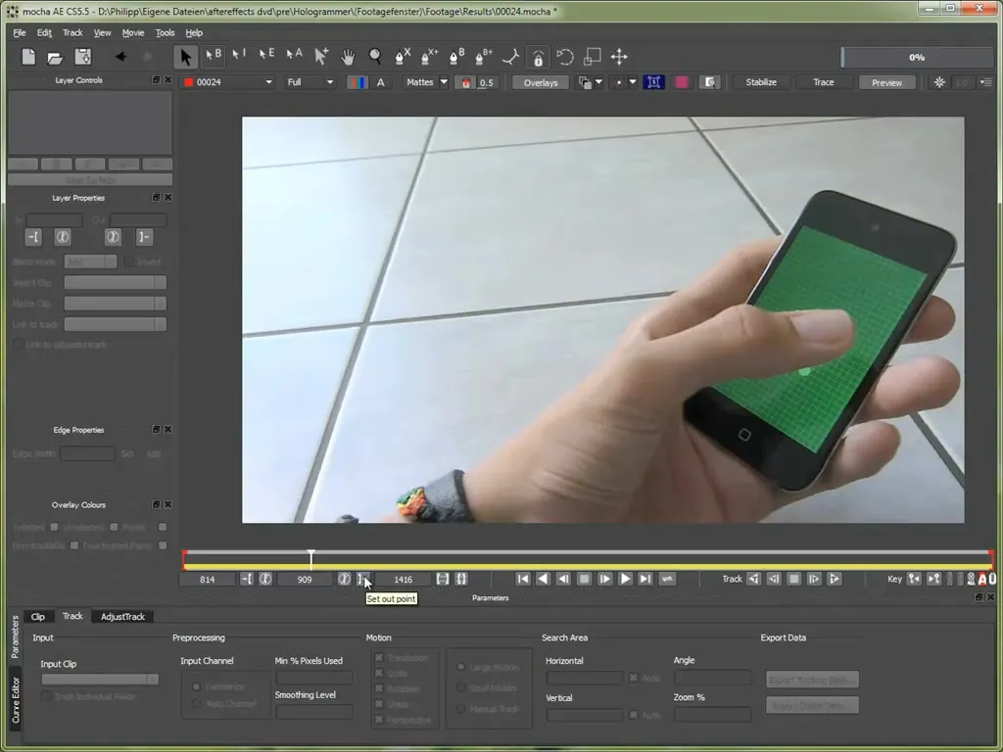Click the Trace button
1003x752 pixels.
(x=823, y=82)
